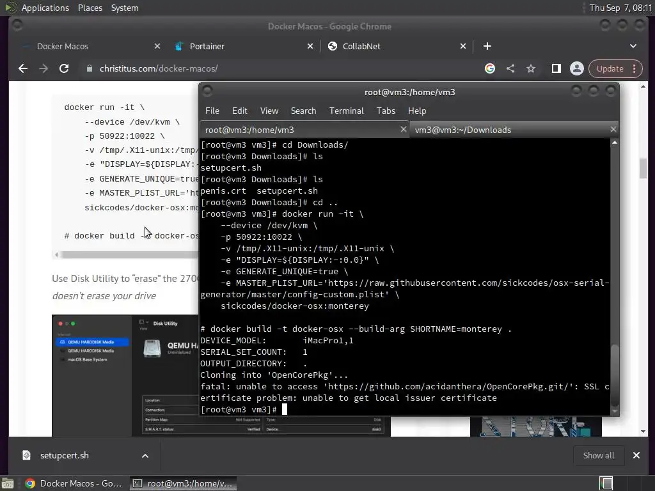Screen dimensions: 655x491
Task: Open a new Chrome tab
Action: 487,46
